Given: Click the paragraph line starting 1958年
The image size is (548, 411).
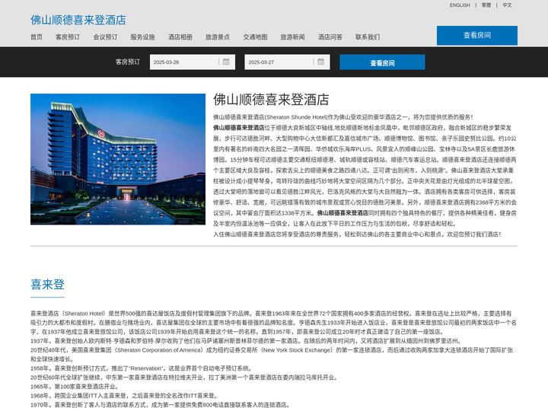Looking at the screenshot, I should [142, 368].
